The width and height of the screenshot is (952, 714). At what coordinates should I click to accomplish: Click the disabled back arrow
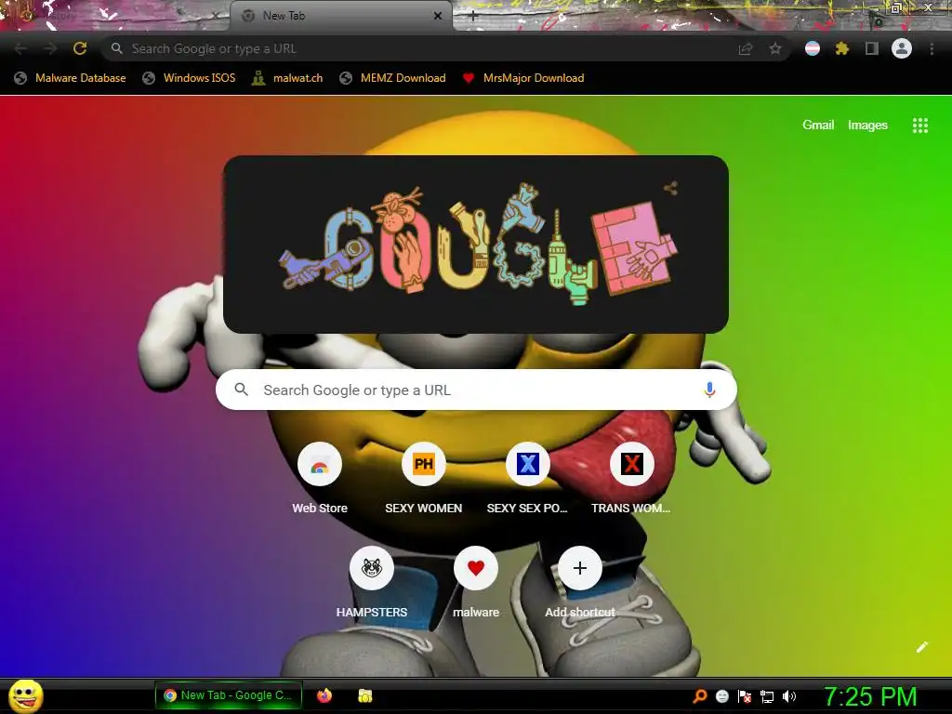pos(20,48)
